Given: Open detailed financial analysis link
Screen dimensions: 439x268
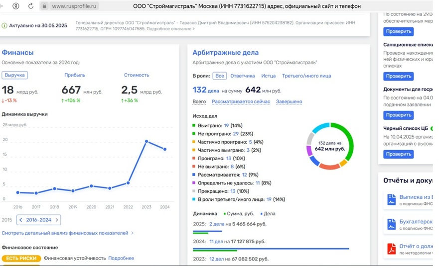Looking at the screenshot, I should point(65,233).
